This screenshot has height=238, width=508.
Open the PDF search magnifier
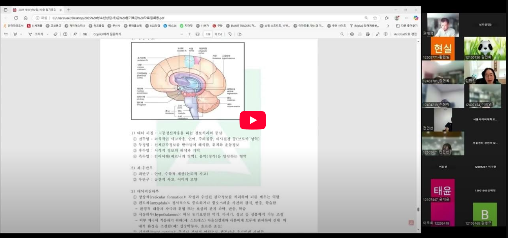tap(342, 34)
